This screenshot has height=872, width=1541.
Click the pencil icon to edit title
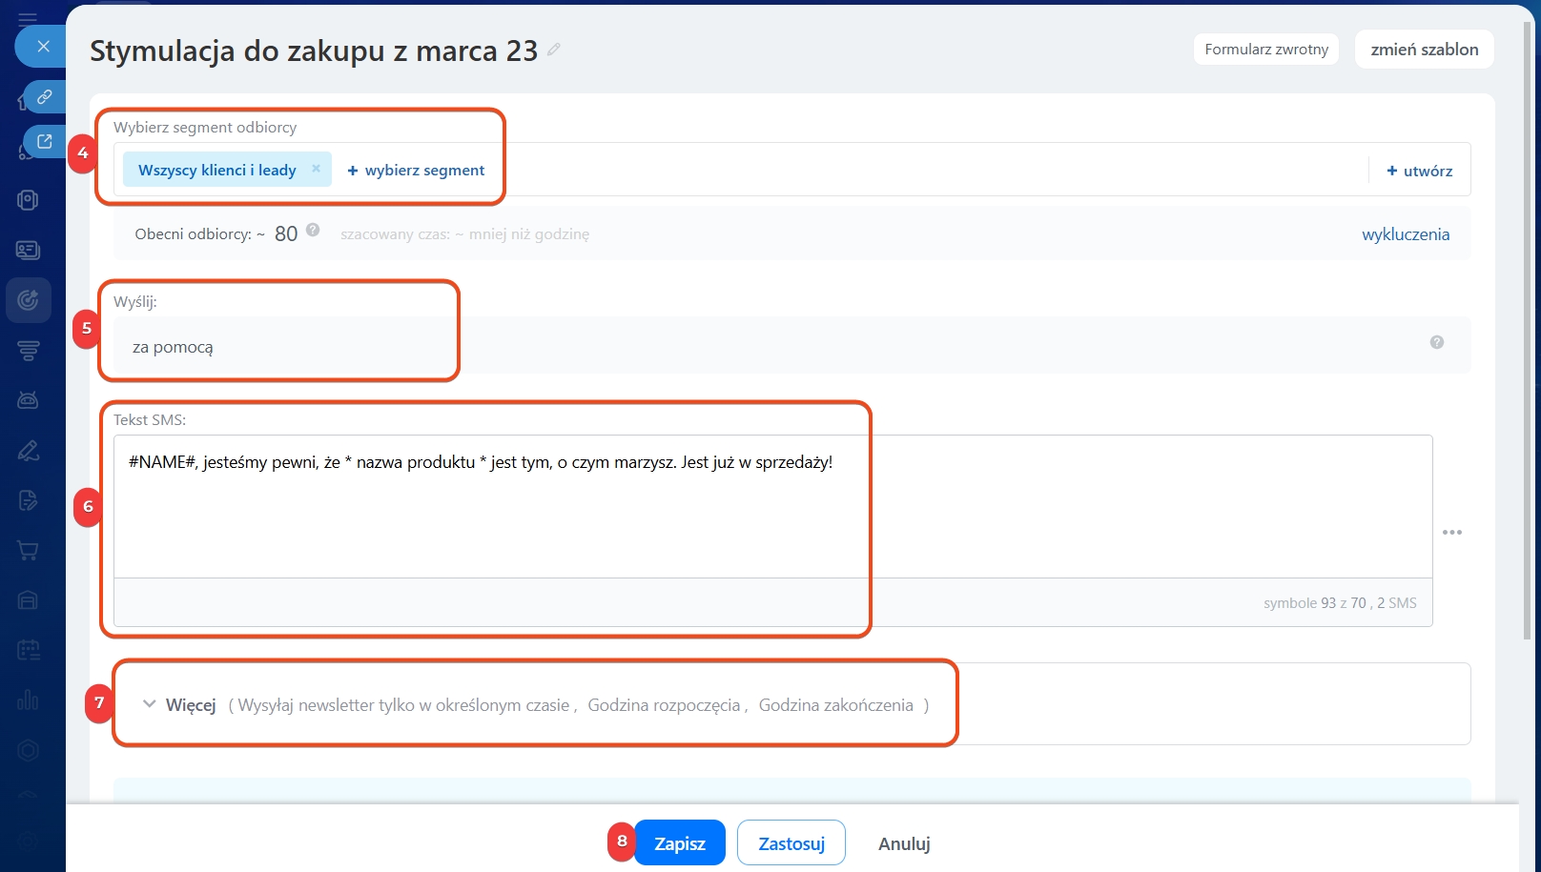(x=554, y=50)
